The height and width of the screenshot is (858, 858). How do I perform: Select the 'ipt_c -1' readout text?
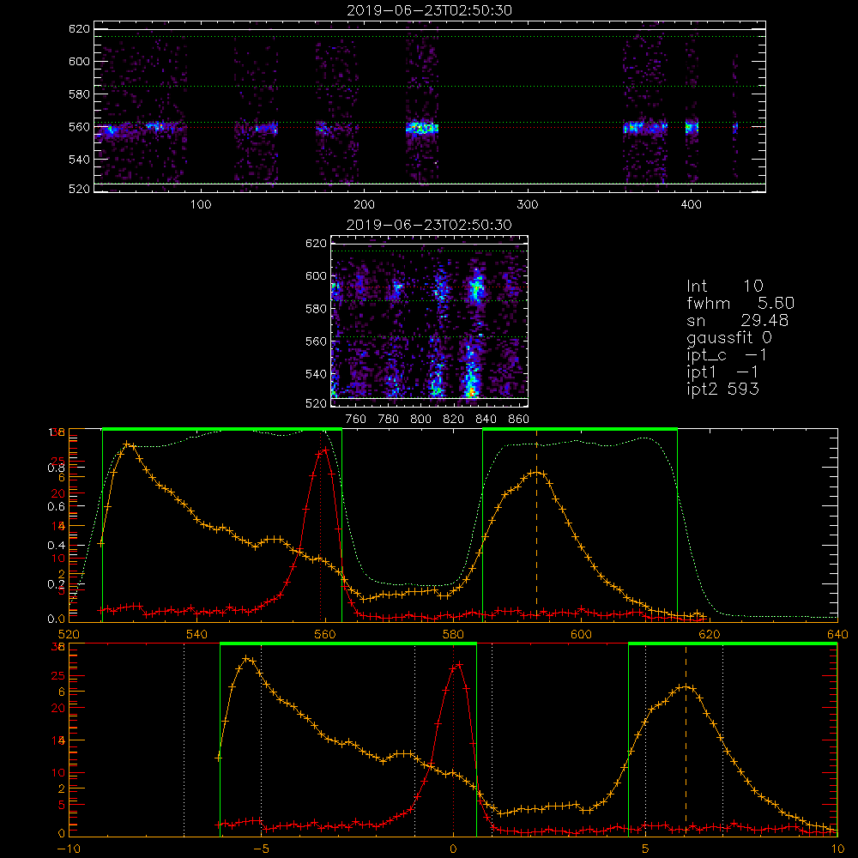coord(728,355)
